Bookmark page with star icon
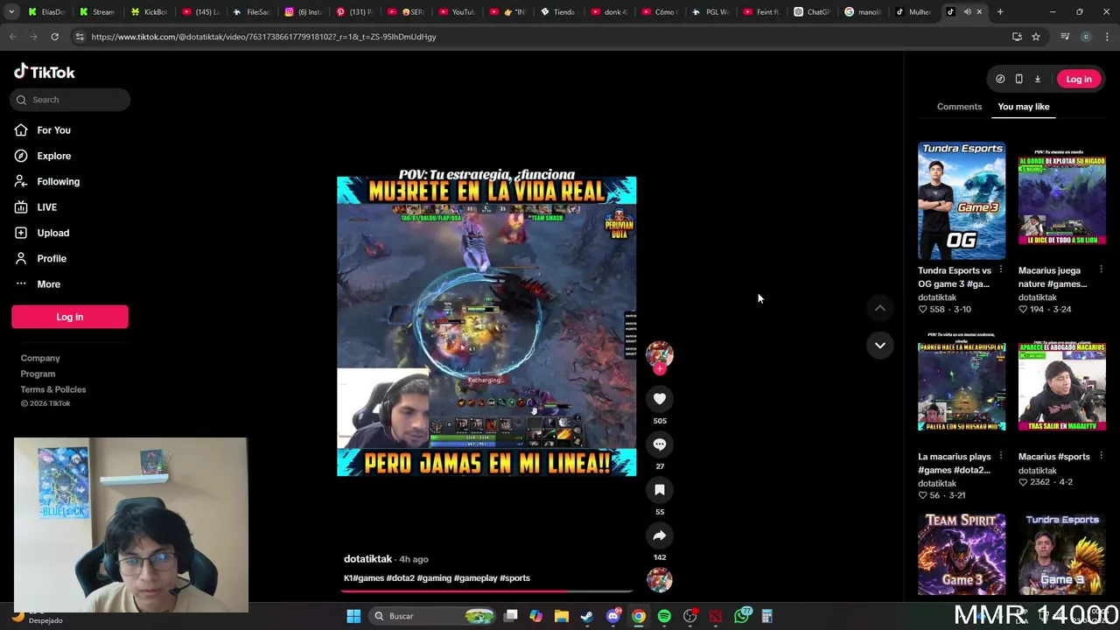Viewport: 1120px width, 630px height. click(1036, 37)
